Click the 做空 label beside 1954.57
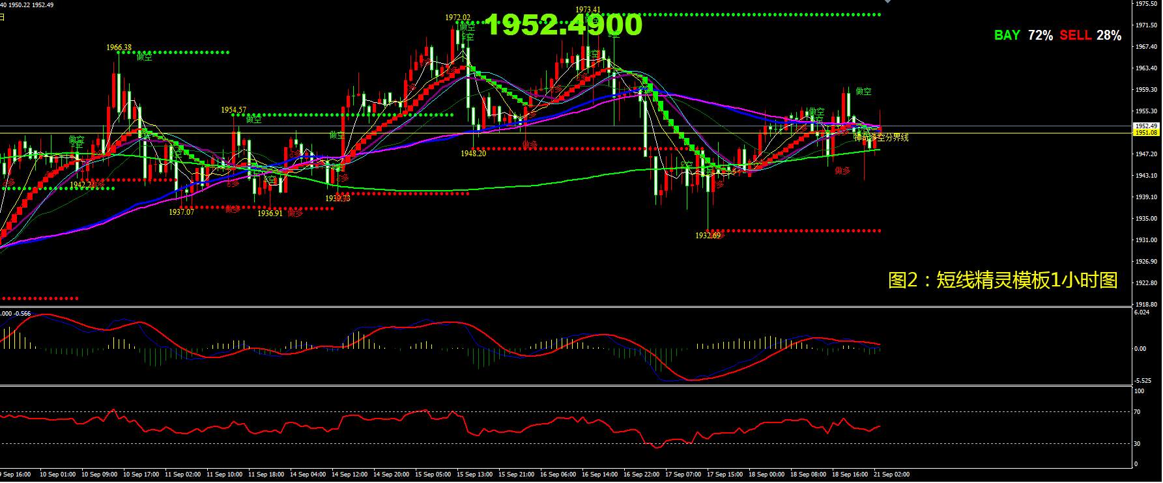The width and height of the screenshot is (1163, 483). coord(253,119)
